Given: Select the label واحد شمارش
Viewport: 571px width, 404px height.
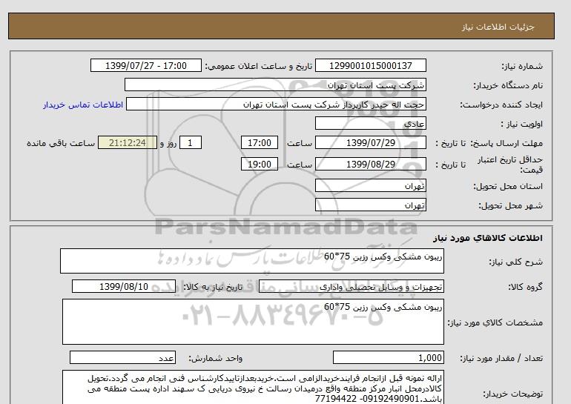Looking at the screenshot, I should click(216, 358).
